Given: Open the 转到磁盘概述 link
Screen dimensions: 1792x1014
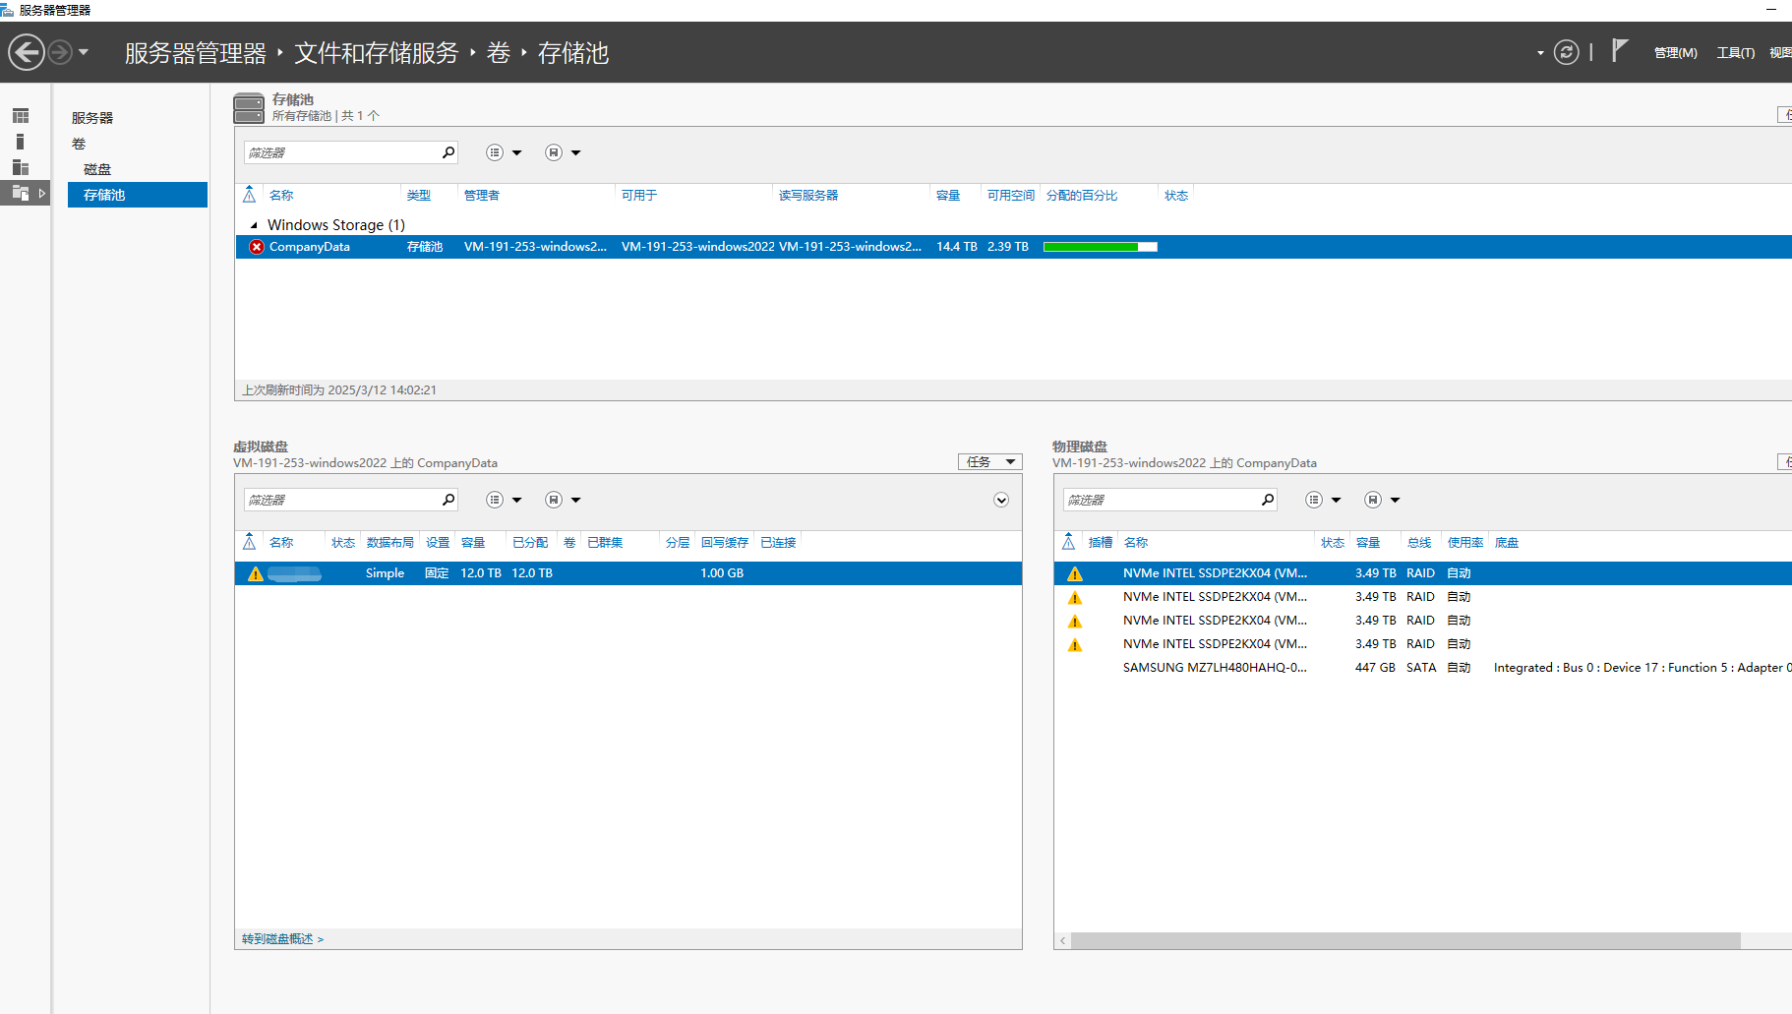Looking at the screenshot, I should coord(282,939).
